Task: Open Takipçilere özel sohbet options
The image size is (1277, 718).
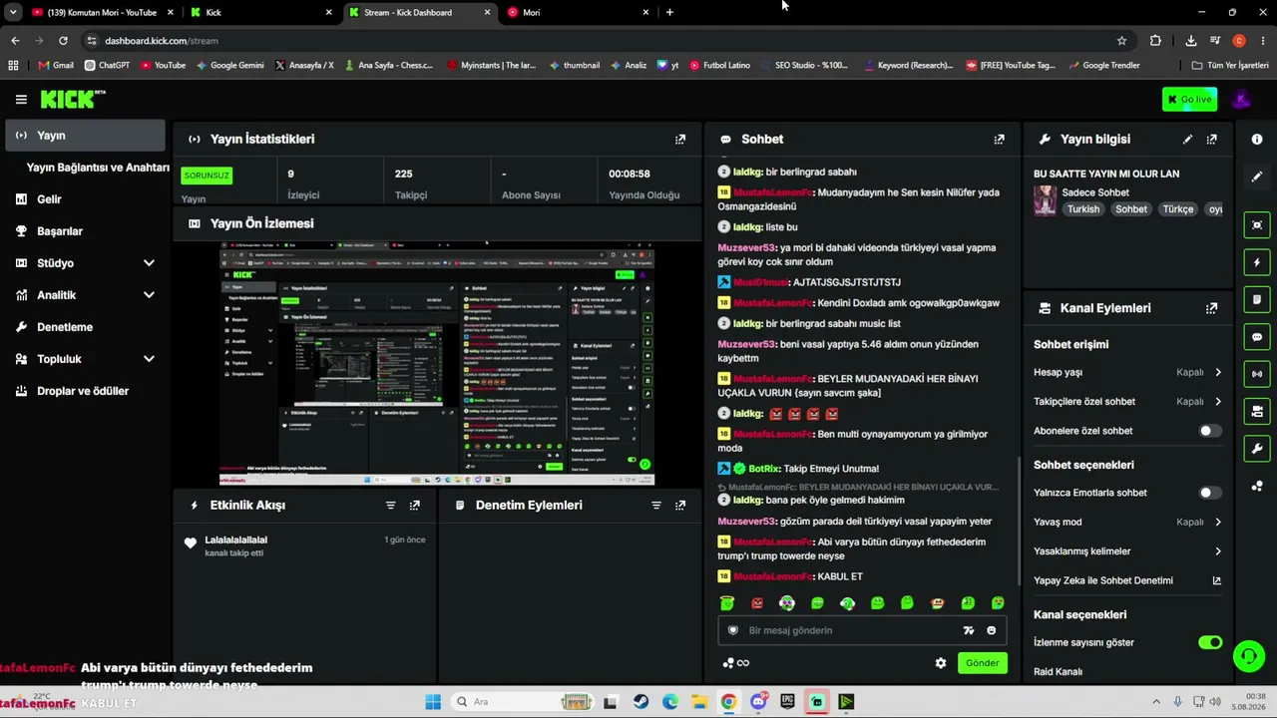Action: pos(1127,402)
